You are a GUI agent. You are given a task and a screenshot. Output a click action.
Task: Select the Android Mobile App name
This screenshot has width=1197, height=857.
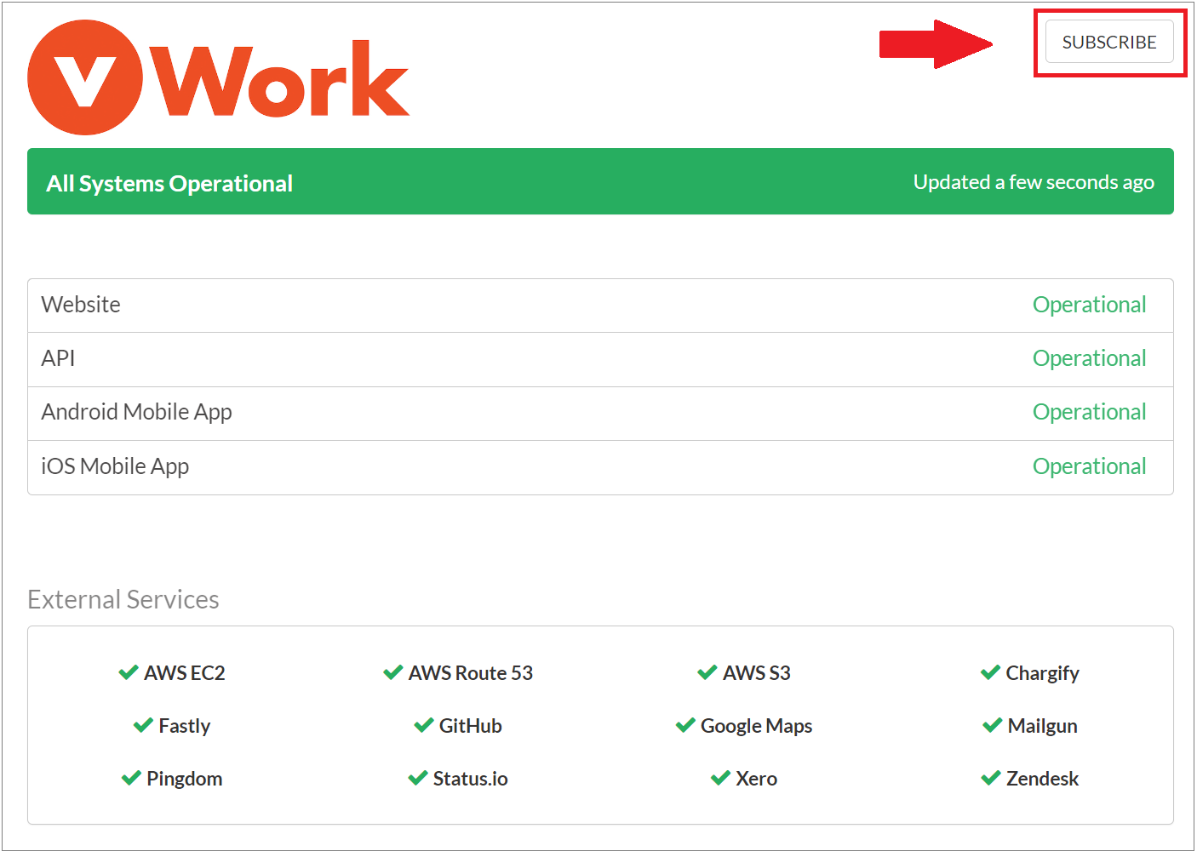(x=136, y=412)
